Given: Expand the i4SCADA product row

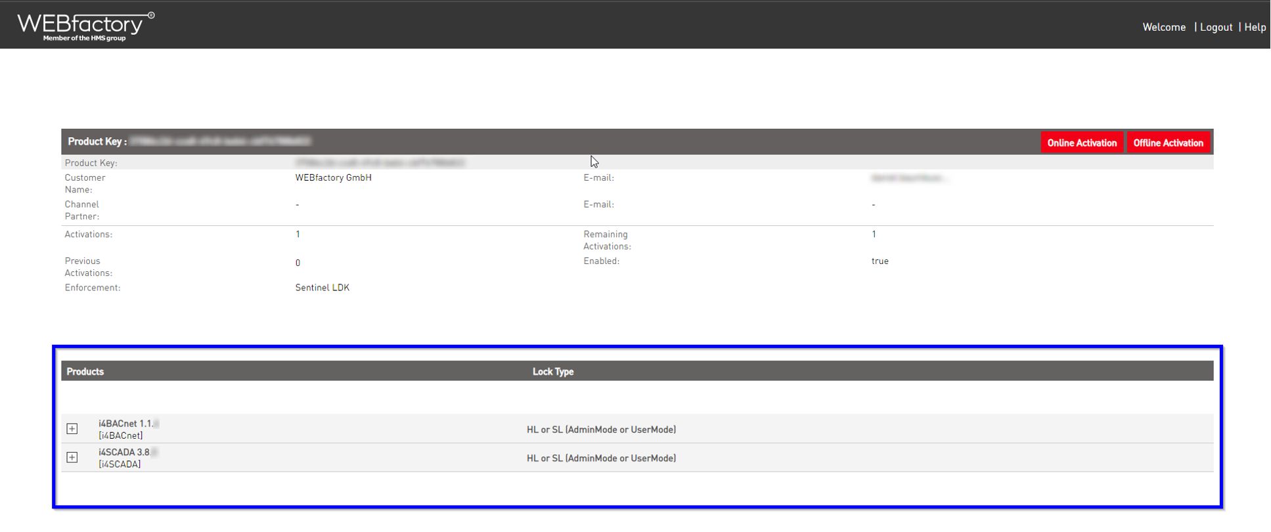Looking at the screenshot, I should pos(72,457).
